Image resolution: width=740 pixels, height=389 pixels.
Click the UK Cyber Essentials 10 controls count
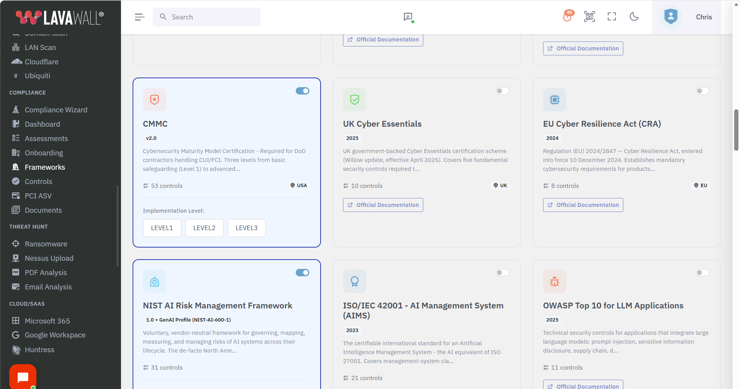(363, 186)
